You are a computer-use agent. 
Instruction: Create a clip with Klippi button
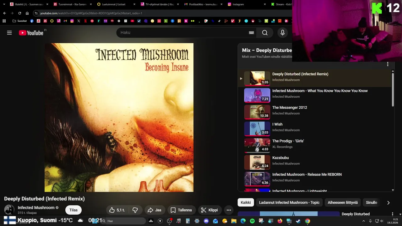[x=209, y=210]
